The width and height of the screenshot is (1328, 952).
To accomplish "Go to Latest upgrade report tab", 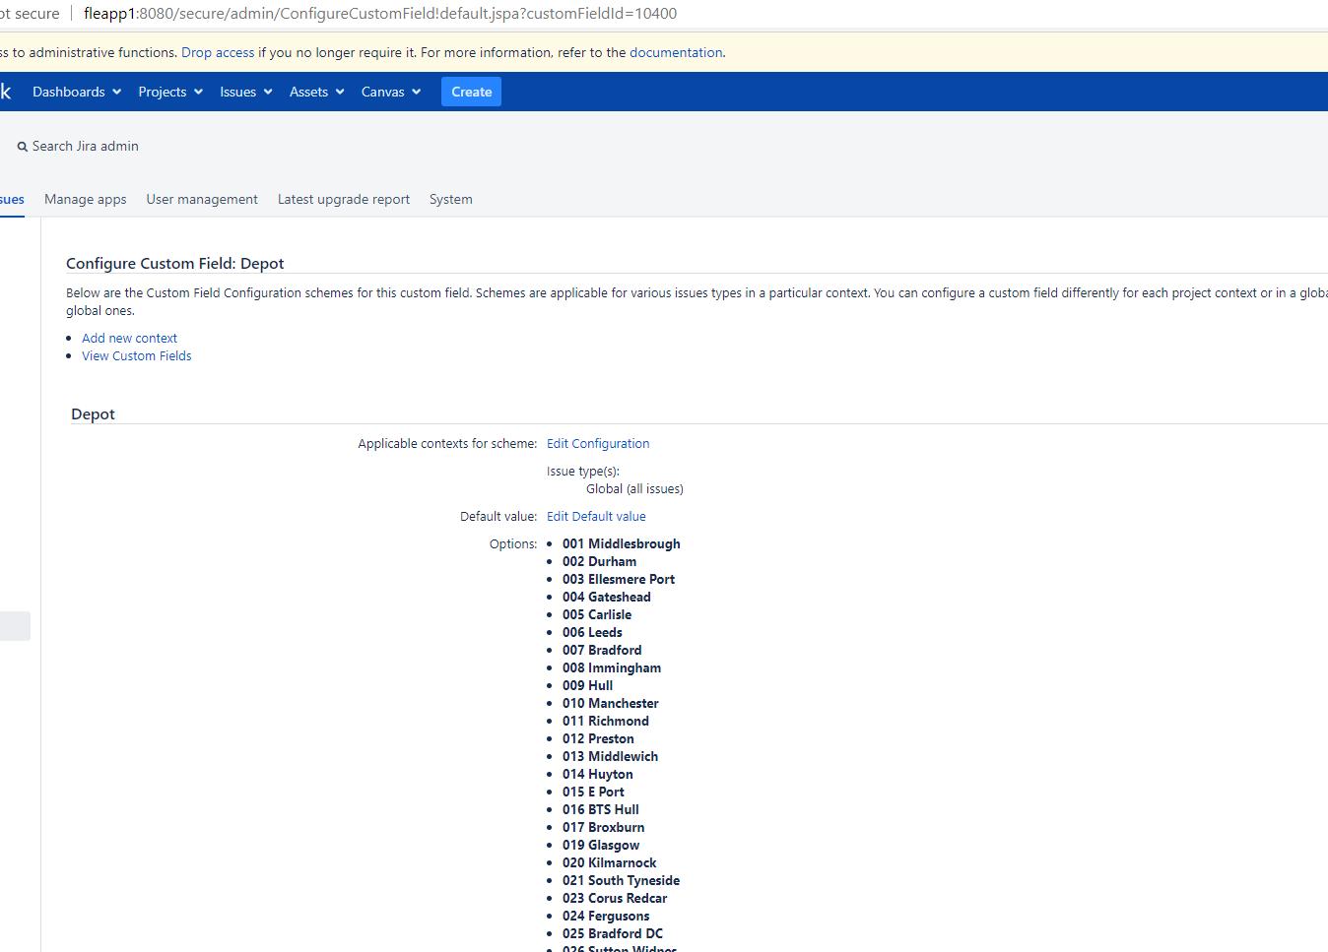I will point(344,199).
